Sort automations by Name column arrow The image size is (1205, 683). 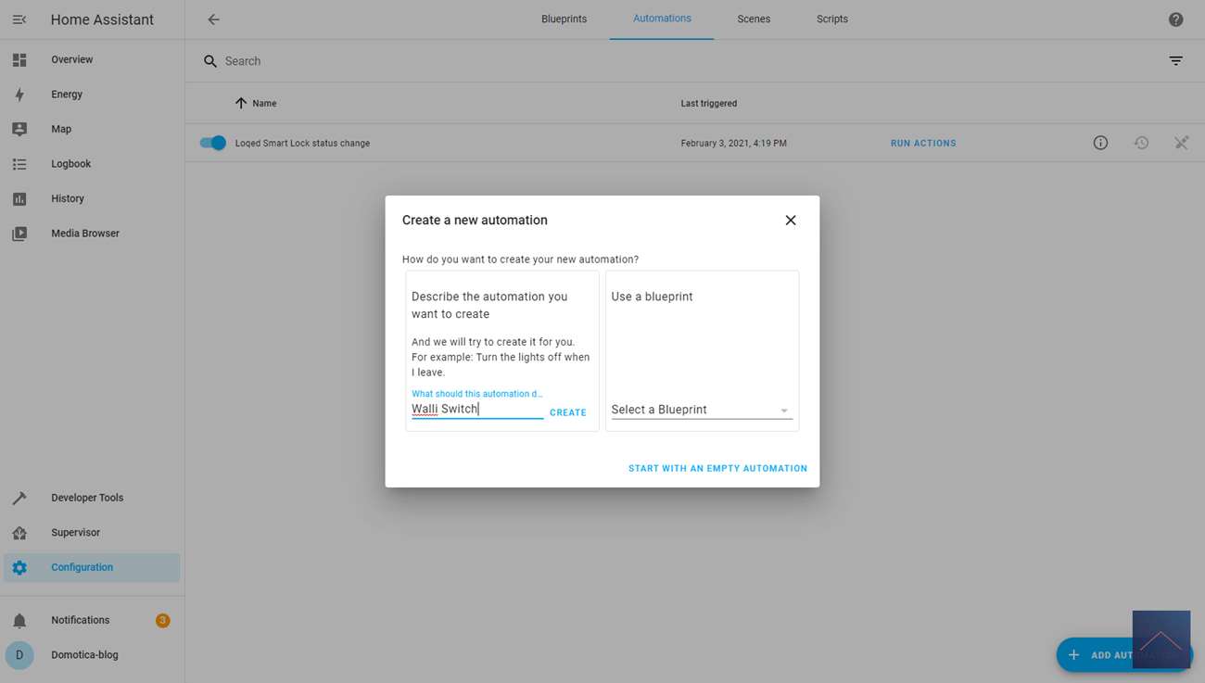click(241, 104)
